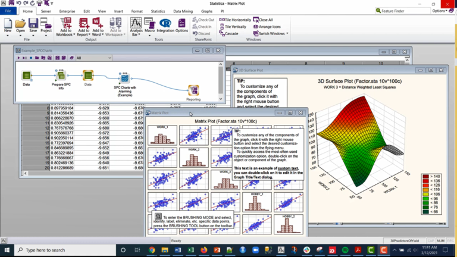The height and width of the screenshot is (257, 457).
Task: Click the Prepare SPC Info node
Action: click(61, 76)
